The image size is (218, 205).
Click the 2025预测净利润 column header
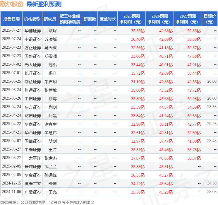pos(132,19)
